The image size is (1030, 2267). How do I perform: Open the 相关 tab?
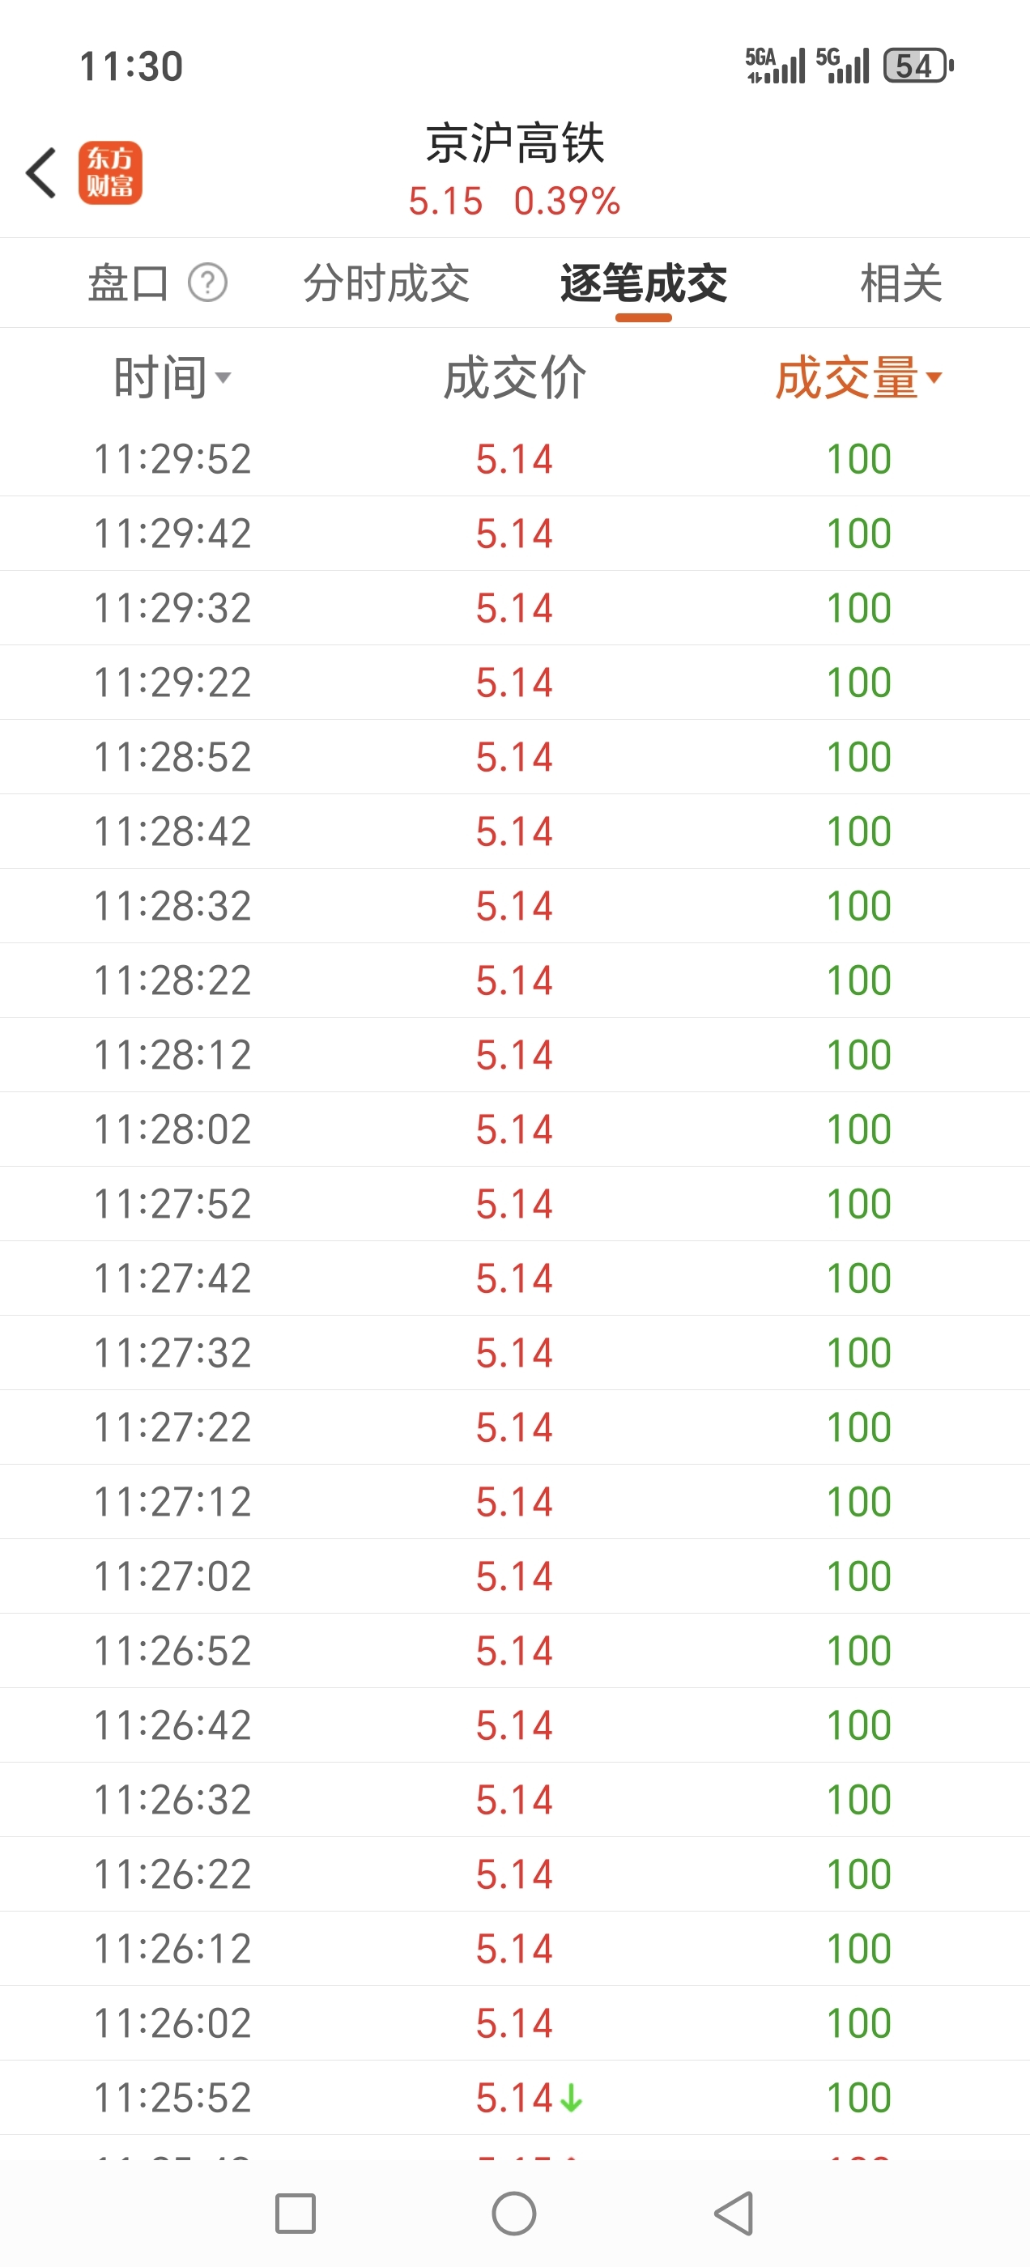tap(900, 283)
